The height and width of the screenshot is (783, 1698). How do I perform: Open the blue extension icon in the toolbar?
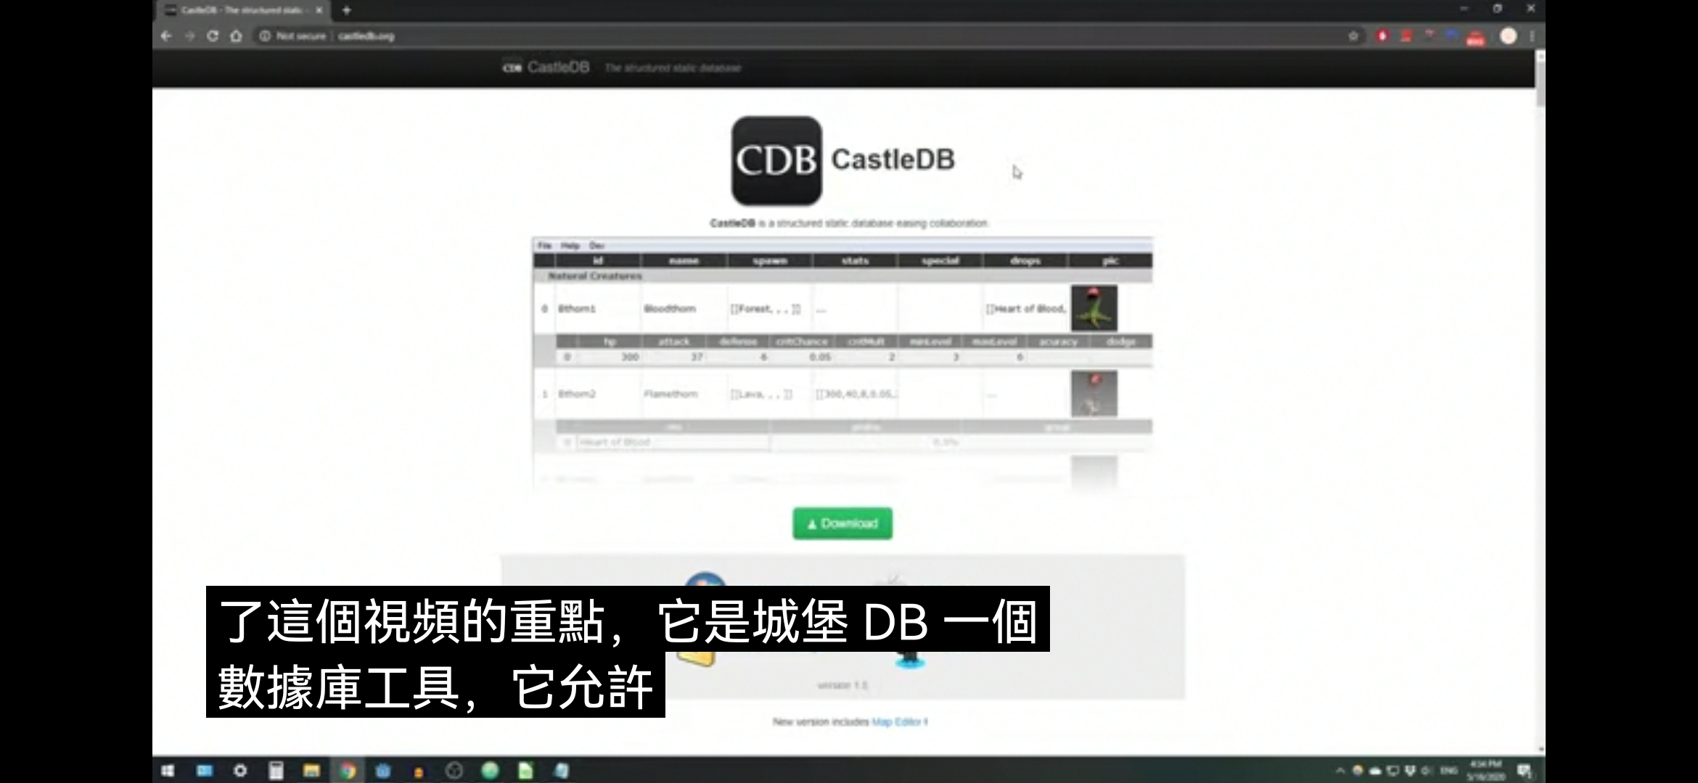(x=1451, y=35)
